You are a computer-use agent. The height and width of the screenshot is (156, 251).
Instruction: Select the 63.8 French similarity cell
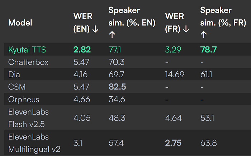[x=209, y=143]
